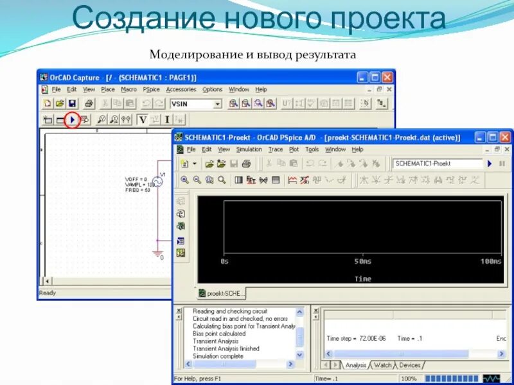Print icon in PSpice toolbar
This screenshot has width=514, height=385.
point(246,164)
